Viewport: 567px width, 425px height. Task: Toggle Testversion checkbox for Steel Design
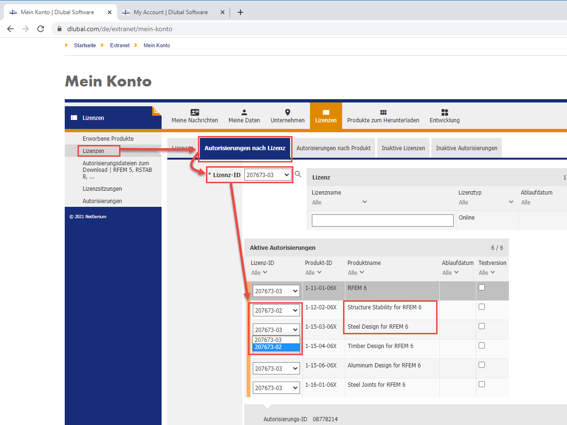(x=482, y=326)
